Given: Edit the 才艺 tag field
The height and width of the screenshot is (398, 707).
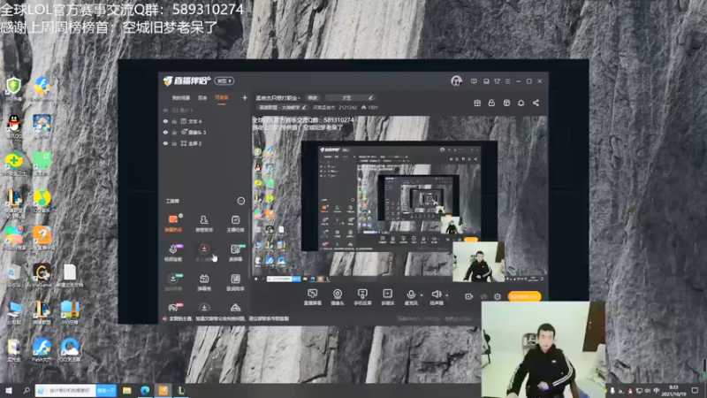Looking at the screenshot, I should click(x=349, y=98).
